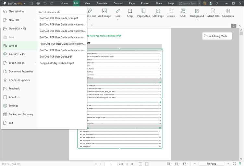The width and height of the screenshot is (244, 166).
Task: Expand the New PDF submenu arrow
Action: click(35, 20)
